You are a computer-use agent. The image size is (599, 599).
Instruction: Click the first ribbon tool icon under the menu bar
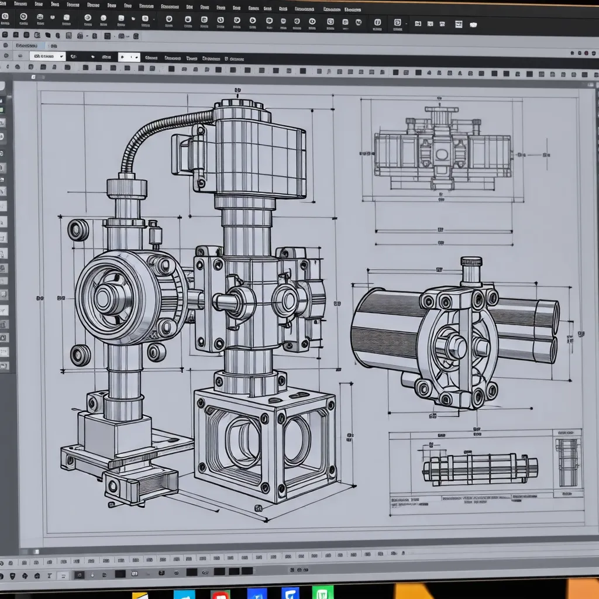tap(5, 17)
